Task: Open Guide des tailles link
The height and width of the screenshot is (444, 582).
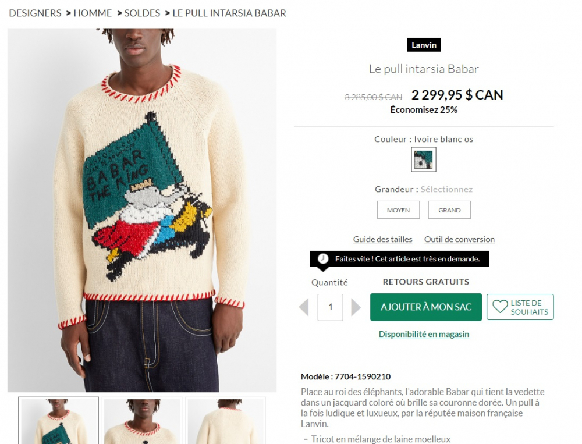Action: point(383,239)
